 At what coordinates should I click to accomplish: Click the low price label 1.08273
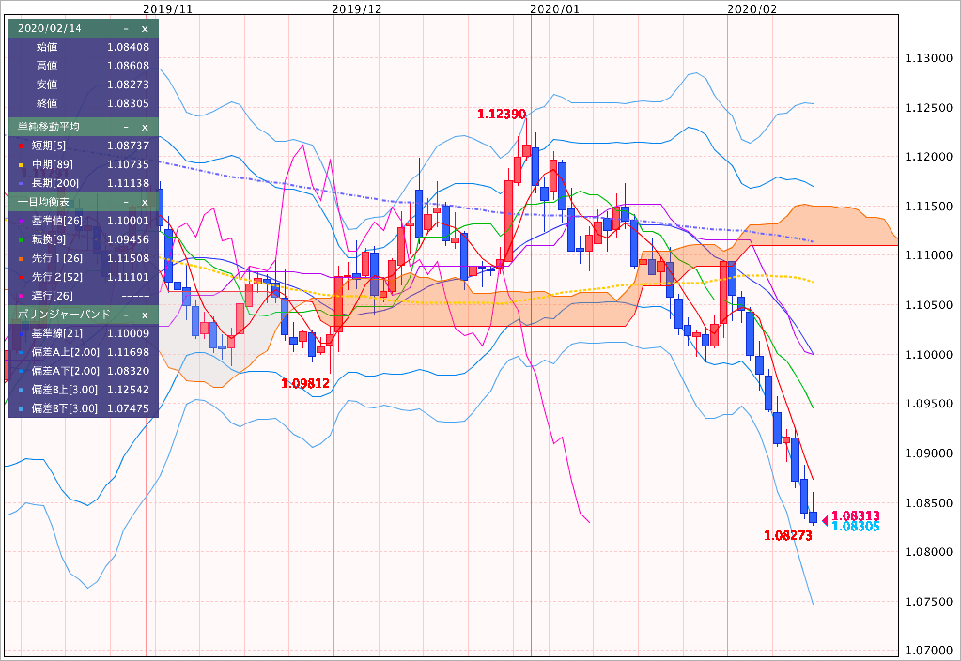788,536
